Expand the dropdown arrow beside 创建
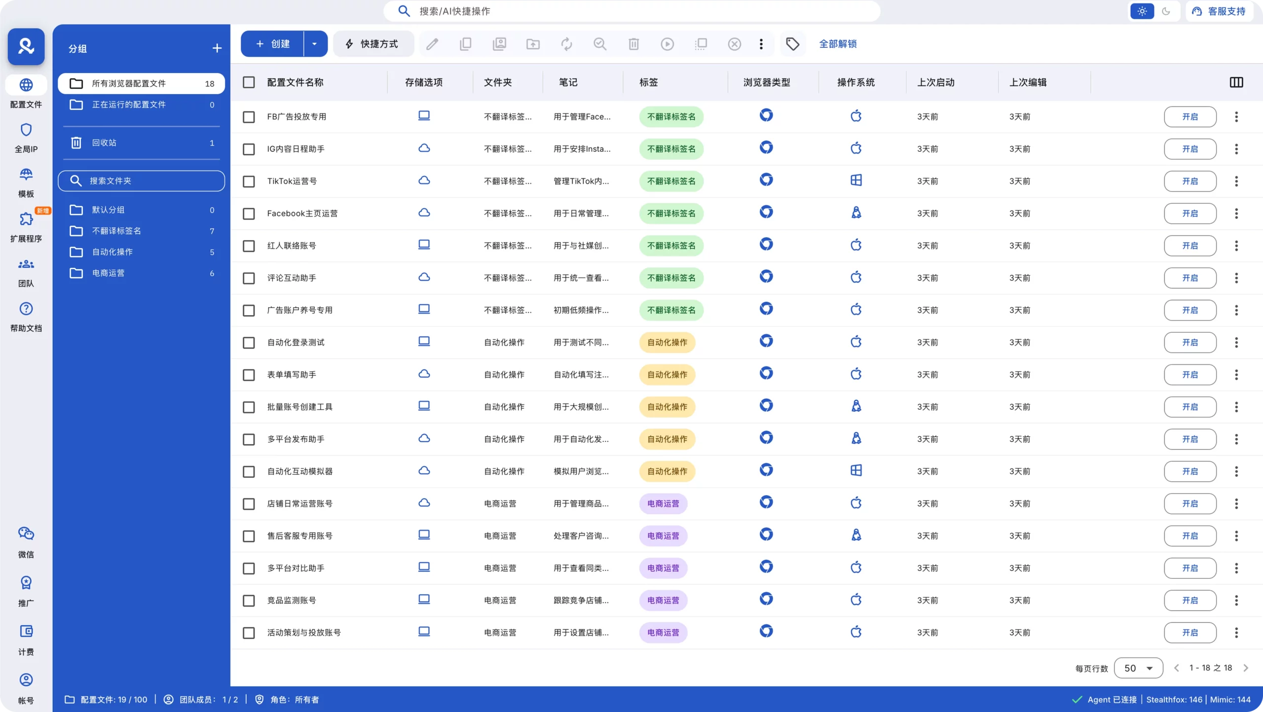The width and height of the screenshot is (1263, 712). click(315, 44)
